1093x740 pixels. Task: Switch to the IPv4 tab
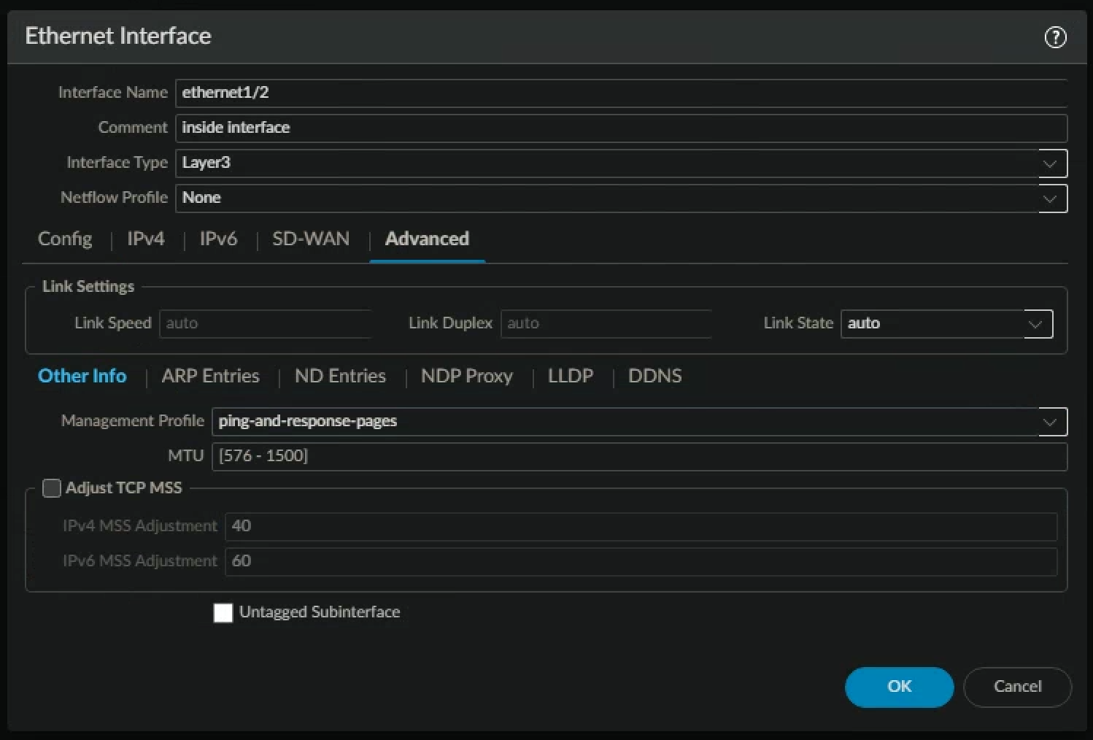(x=146, y=239)
